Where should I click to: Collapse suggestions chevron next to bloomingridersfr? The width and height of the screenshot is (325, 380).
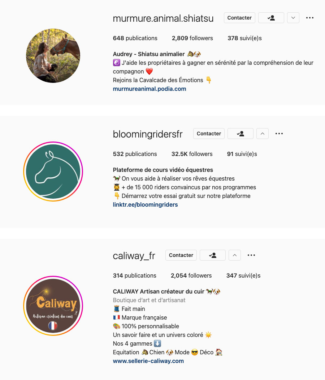[x=263, y=134]
